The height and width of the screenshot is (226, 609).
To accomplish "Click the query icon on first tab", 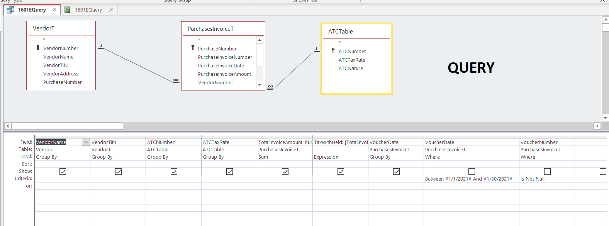I will [10, 10].
